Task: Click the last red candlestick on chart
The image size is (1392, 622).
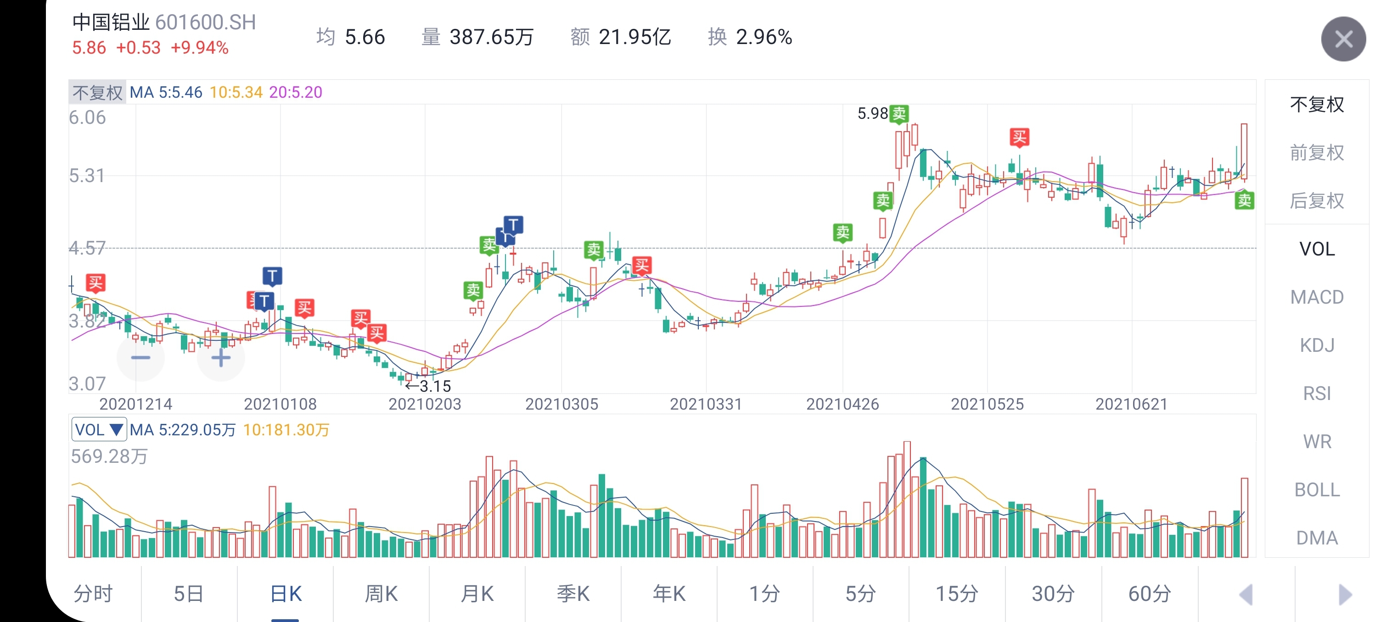Action: 1244,151
